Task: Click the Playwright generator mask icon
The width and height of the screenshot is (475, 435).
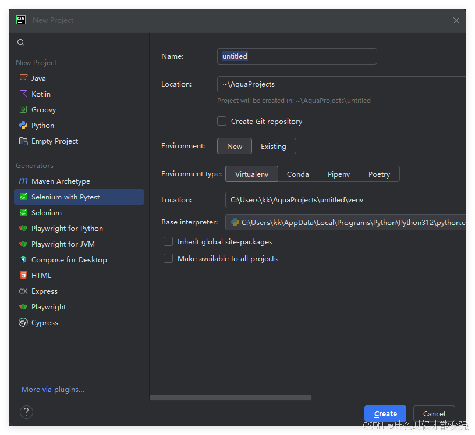Action: (23, 306)
